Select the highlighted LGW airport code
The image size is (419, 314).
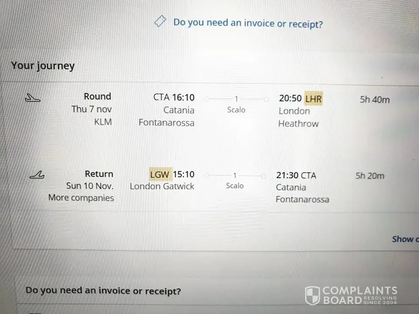[x=160, y=174]
